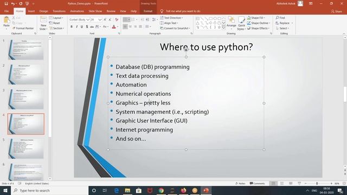The width and height of the screenshot is (347, 195).
Task: Clear all text formatting
Action: click(x=117, y=19)
